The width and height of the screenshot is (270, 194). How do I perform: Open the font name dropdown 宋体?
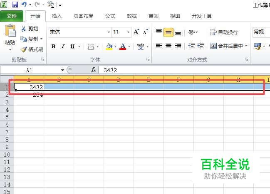click(109, 32)
